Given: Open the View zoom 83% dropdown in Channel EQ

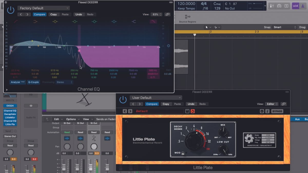Looking at the screenshot, I should pyautogui.click(x=157, y=14).
